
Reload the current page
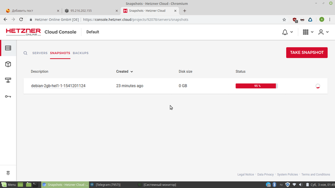click(21, 20)
